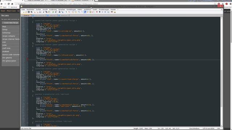
Task: Click the Apps bookmark shortcut in browser
Action: 4,7
